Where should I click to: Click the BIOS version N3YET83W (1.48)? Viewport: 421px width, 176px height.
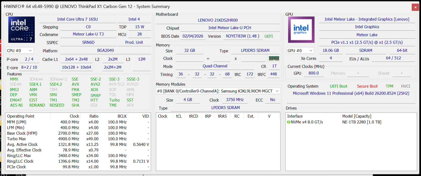pos(243,36)
